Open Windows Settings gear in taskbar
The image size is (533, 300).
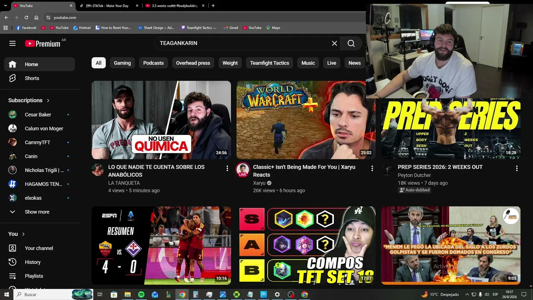tap(277, 295)
